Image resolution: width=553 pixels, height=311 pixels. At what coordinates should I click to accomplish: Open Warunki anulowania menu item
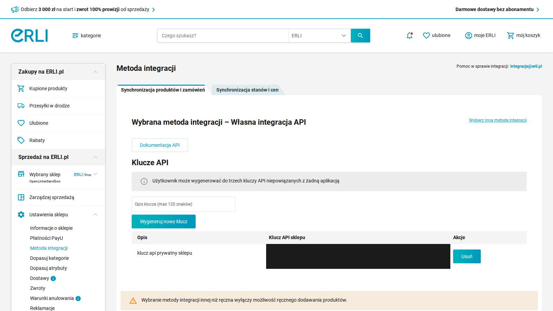[x=52, y=298]
